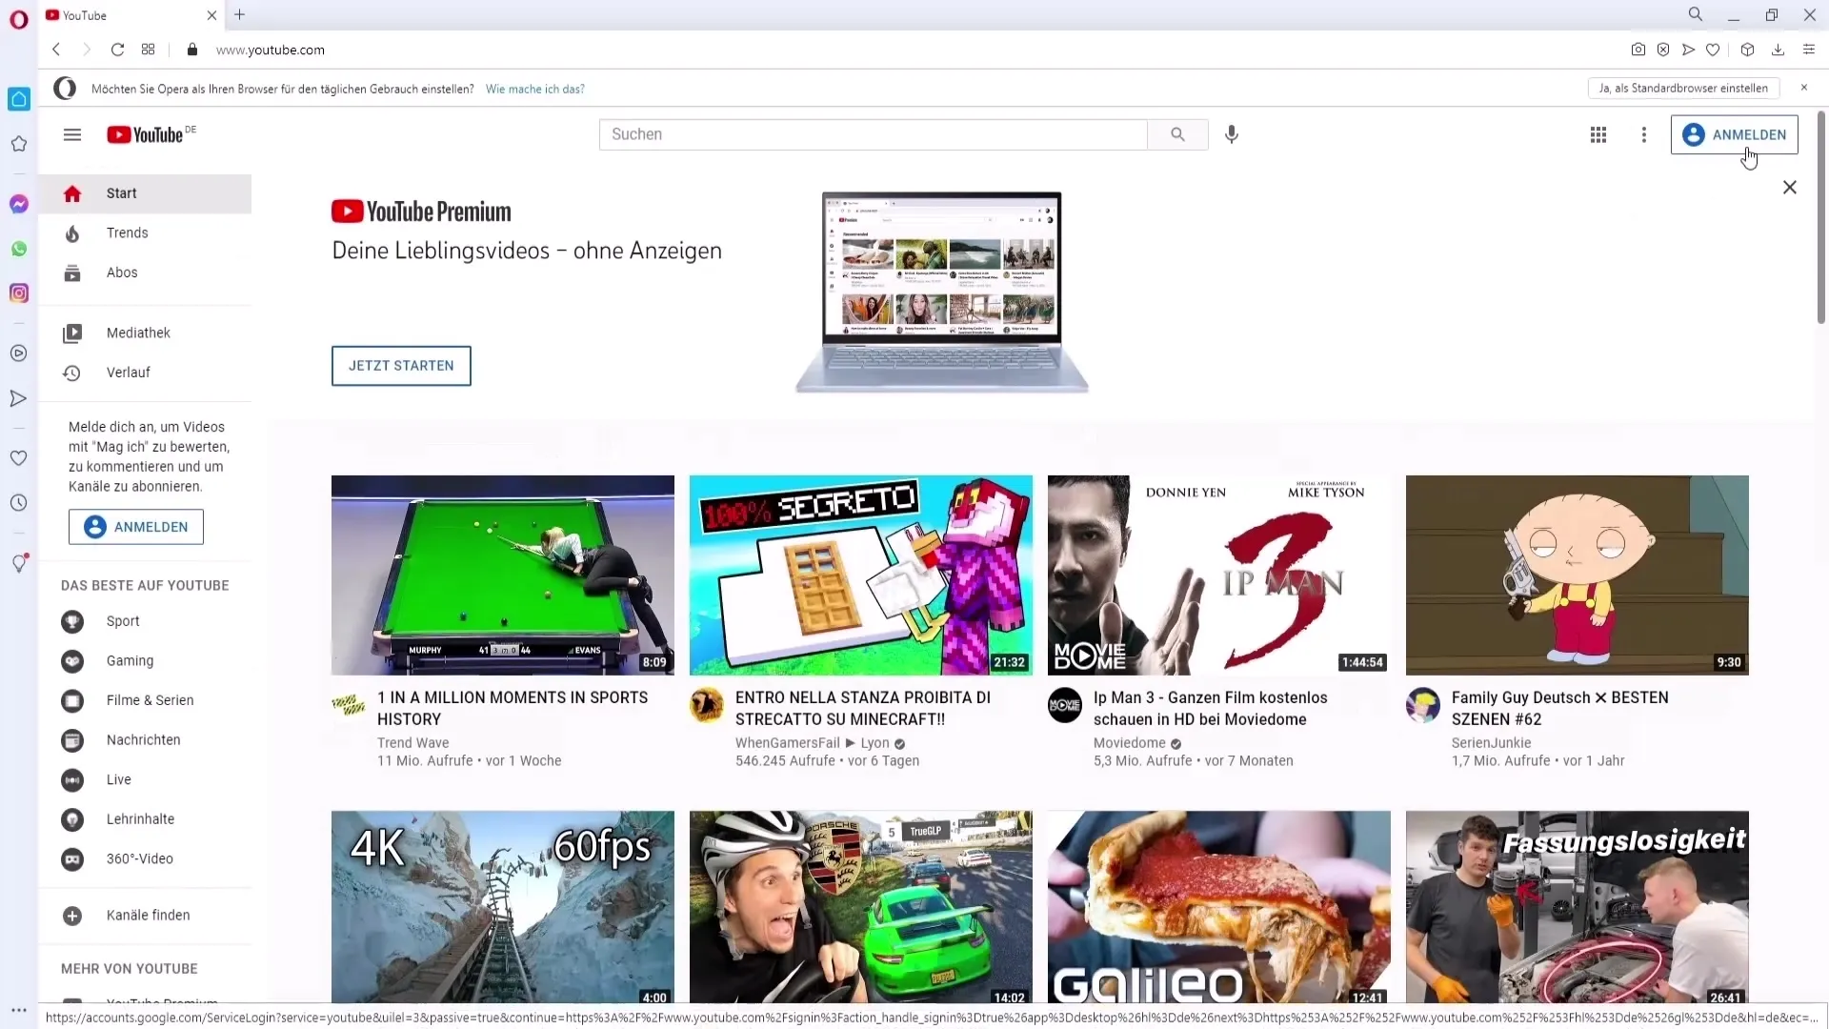Screen dimensions: 1829x1029
Task: Click the Trends sidebar icon
Action: 71,232
